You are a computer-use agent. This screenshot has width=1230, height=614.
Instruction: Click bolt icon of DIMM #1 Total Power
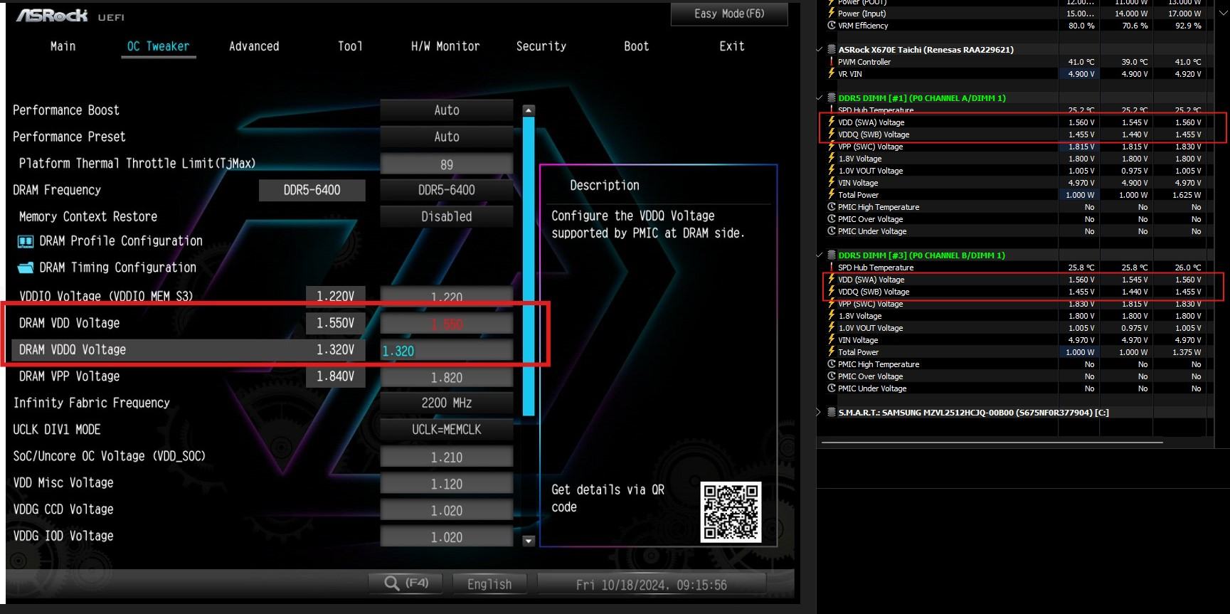pyautogui.click(x=831, y=195)
